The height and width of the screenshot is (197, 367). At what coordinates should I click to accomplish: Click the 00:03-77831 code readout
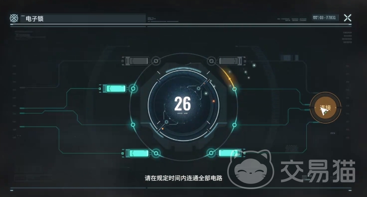[325, 18]
